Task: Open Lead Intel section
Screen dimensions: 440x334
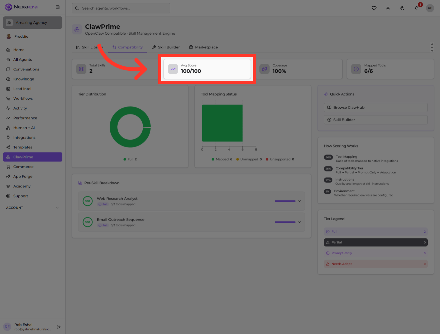Action: pos(33,89)
